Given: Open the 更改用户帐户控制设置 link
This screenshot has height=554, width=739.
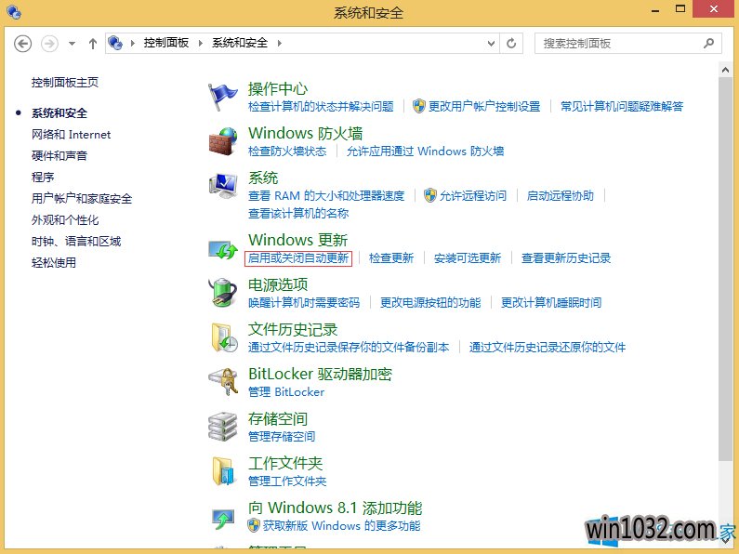Looking at the screenshot, I should click(483, 107).
